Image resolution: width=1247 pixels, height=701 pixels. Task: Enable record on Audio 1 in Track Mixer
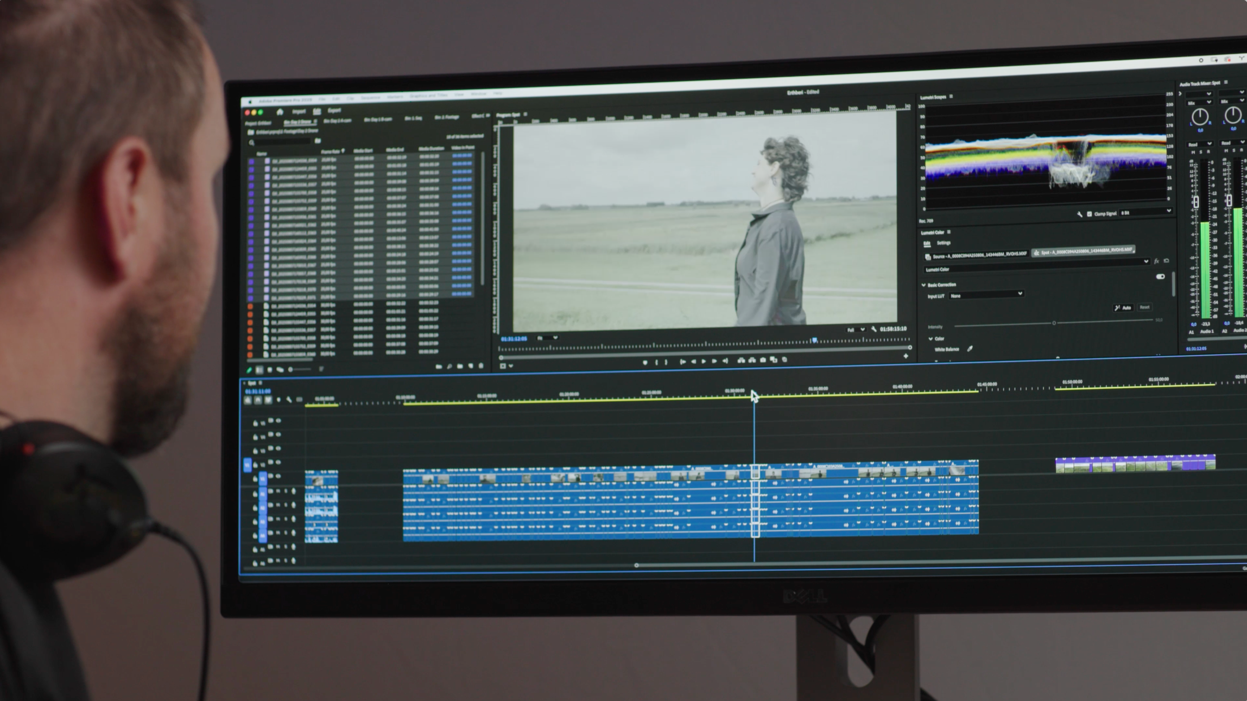click(x=1208, y=151)
